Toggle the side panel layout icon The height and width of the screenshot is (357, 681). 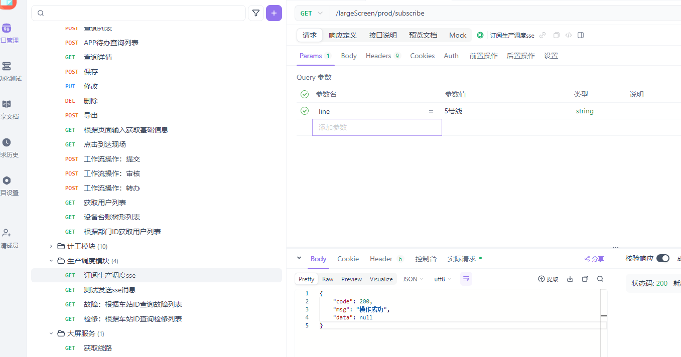pos(581,35)
